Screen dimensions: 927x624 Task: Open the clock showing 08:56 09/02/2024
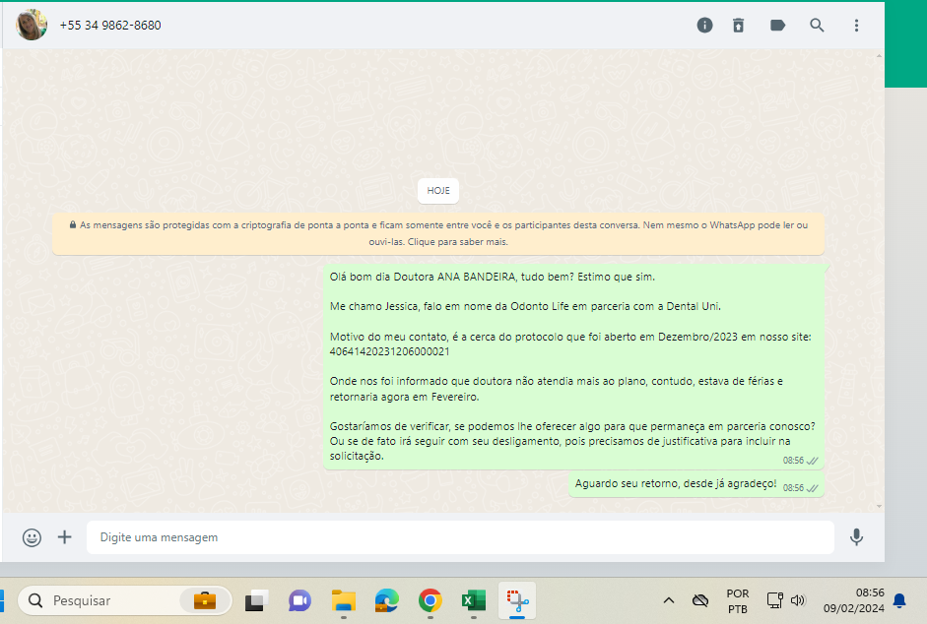coord(854,600)
